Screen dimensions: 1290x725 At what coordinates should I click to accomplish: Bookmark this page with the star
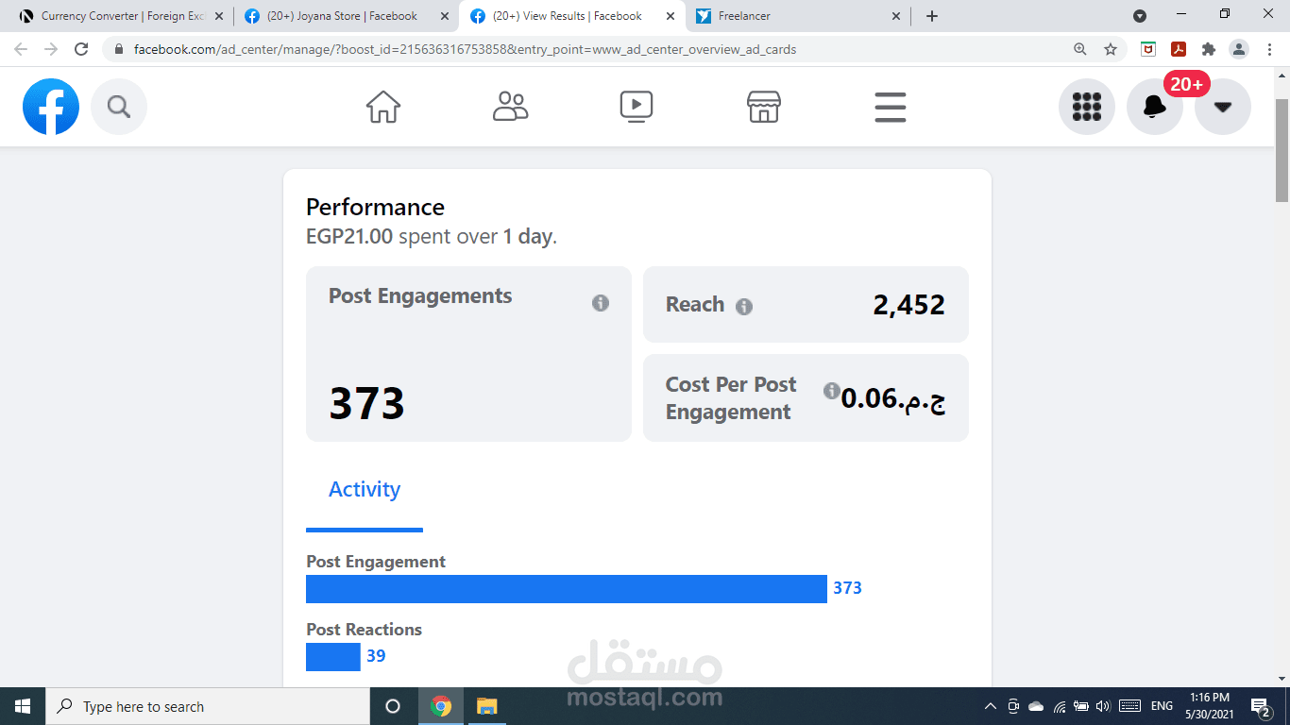1111,49
